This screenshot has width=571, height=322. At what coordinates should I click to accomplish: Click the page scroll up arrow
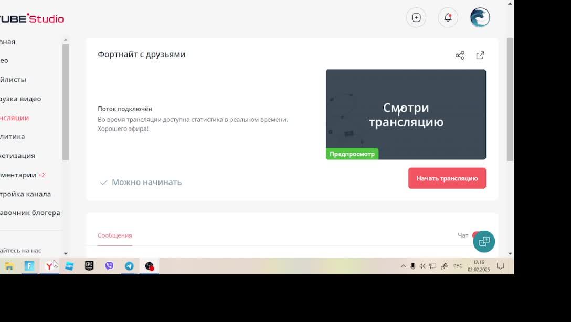coord(510,4)
